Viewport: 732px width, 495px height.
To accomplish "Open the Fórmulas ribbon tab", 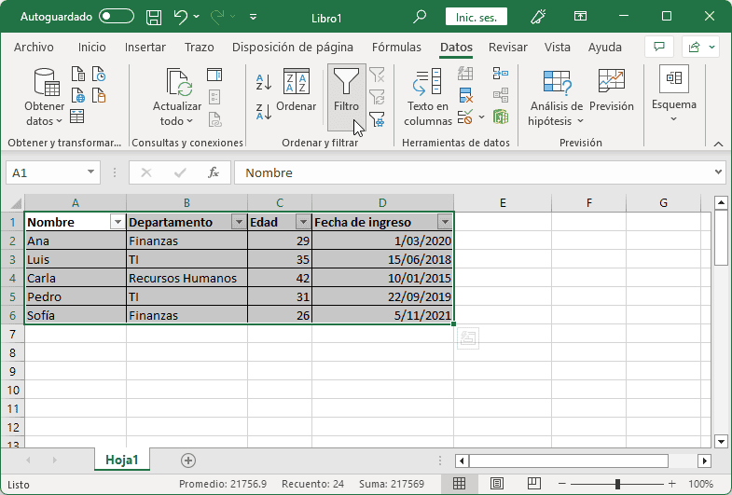I will 396,48.
